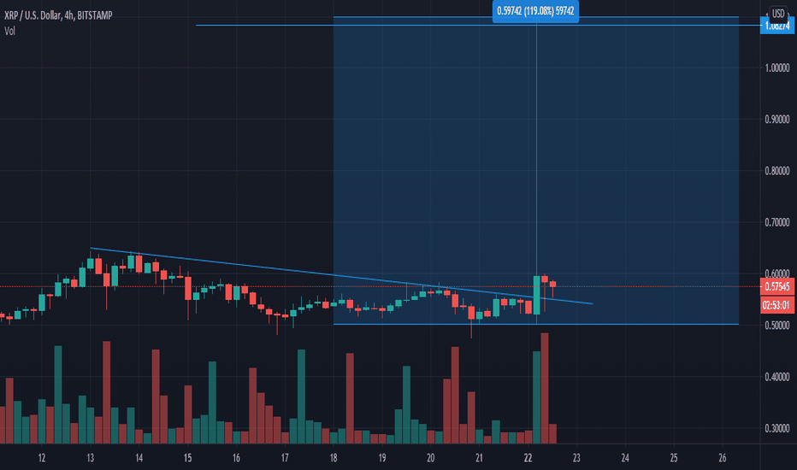
Task: Select the Vol indicator label
Action: coord(9,31)
